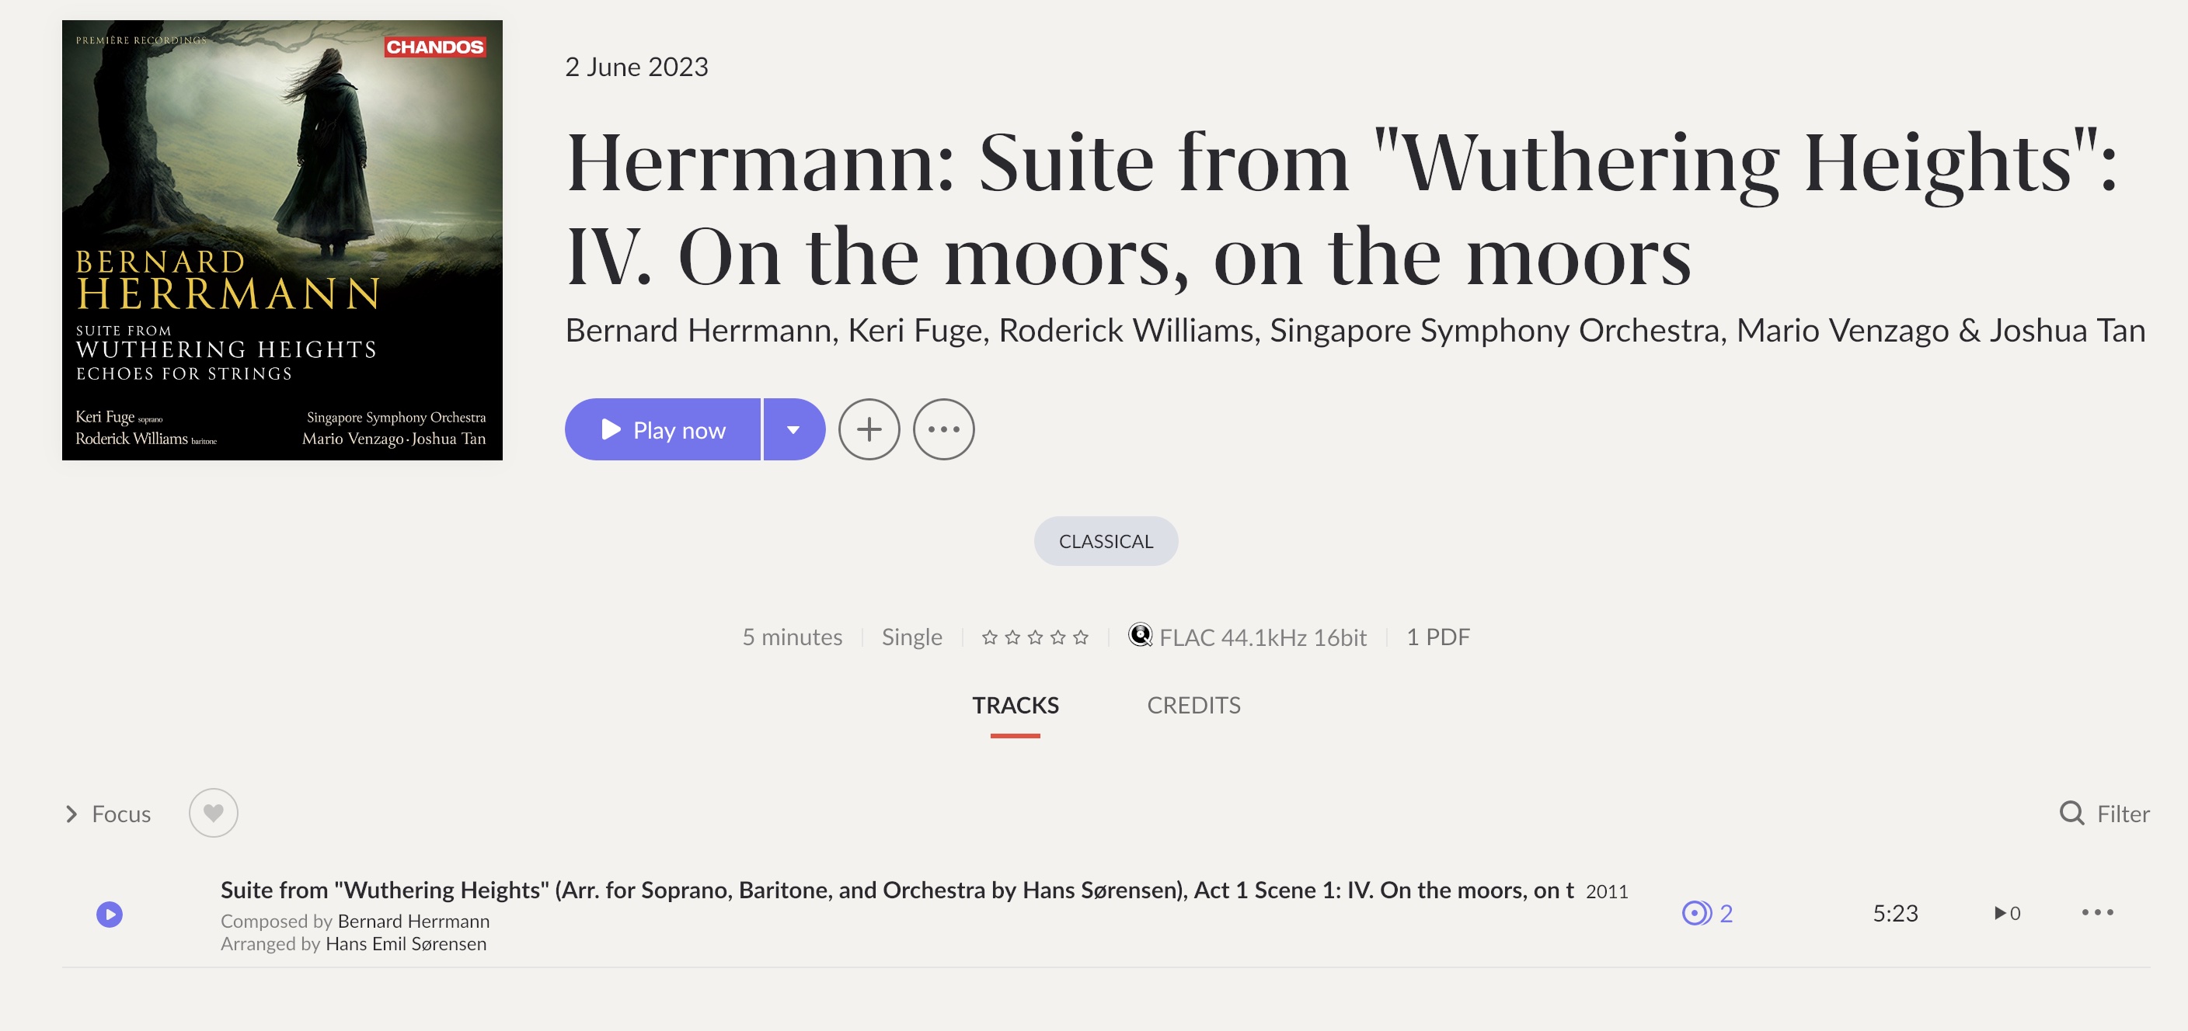
Task: Open the 1 PDF booklet link
Action: click(x=1438, y=637)
